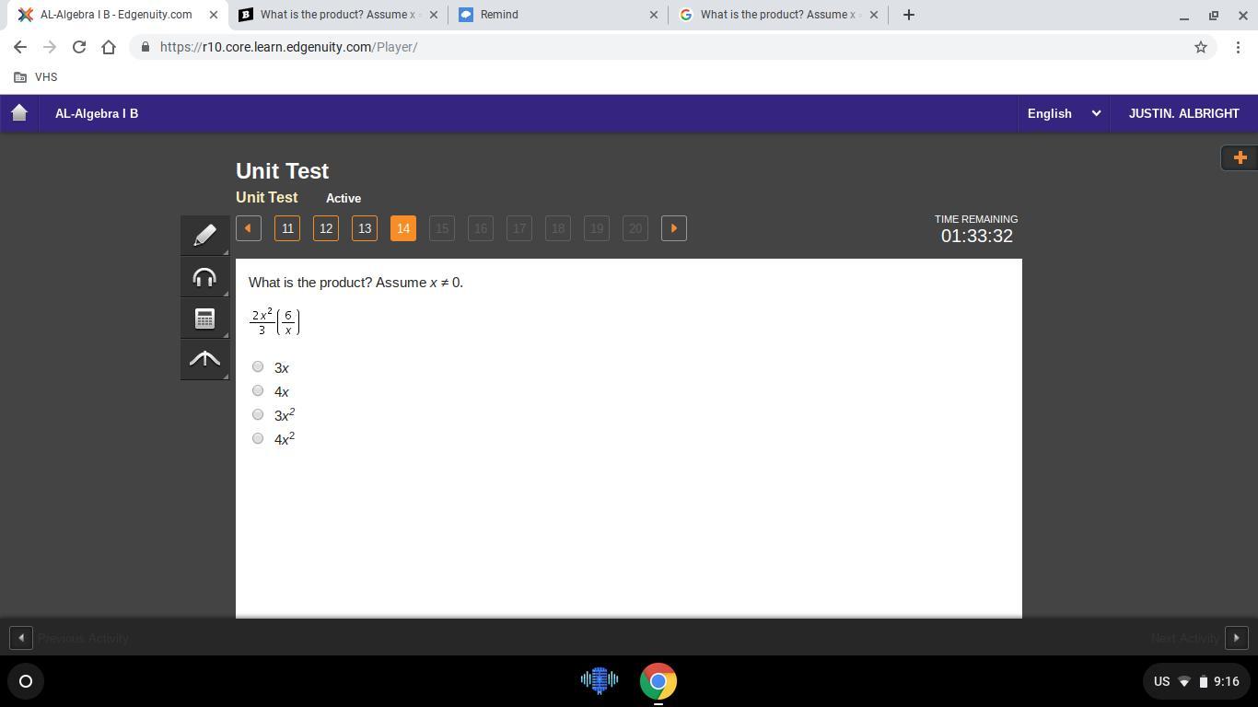1258x707 pixels.
Task: Close the Google search tab
Action: [874, 15]
